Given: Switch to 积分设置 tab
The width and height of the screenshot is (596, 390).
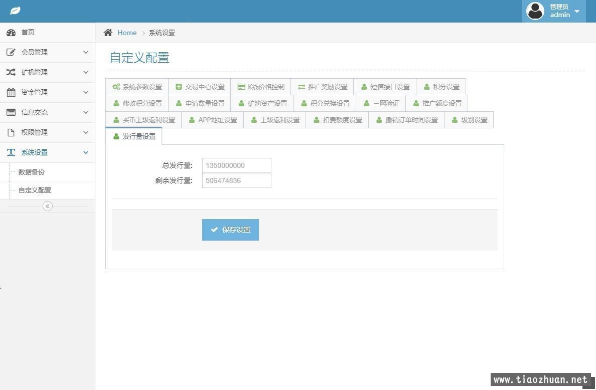Looking at the screenshot, I should tap(441, 87).
